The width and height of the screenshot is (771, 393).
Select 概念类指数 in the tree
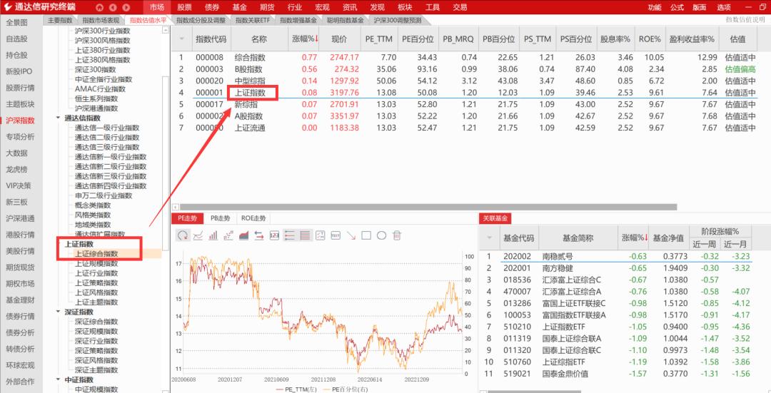point(93,205)
